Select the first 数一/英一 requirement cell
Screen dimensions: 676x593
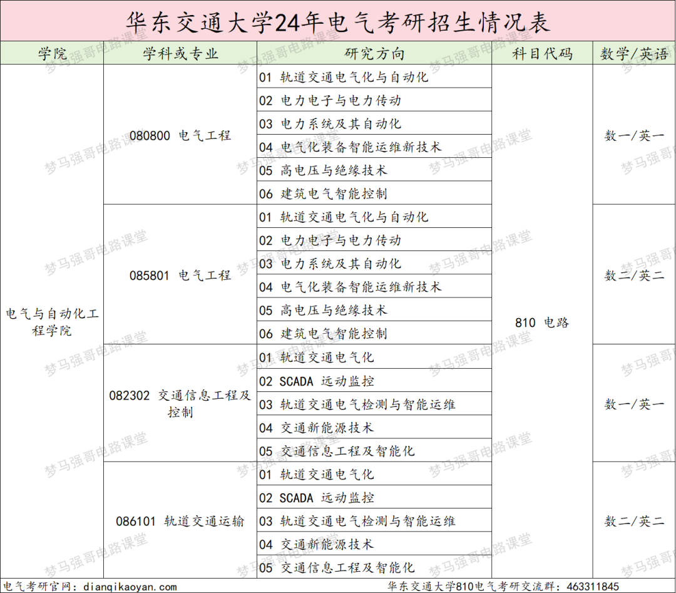(x=633, y=135)
